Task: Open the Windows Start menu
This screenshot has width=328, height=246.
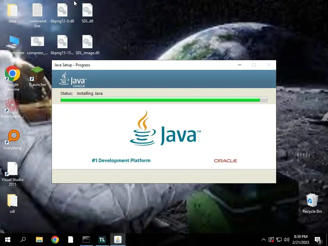Action: click(x=8, y=240)
